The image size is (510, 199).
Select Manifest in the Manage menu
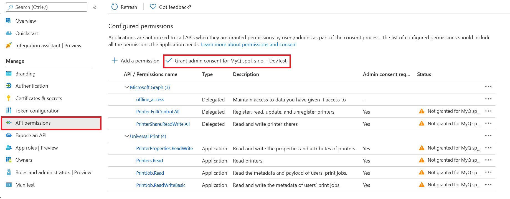pyautogui.click(x=25, y=185)
